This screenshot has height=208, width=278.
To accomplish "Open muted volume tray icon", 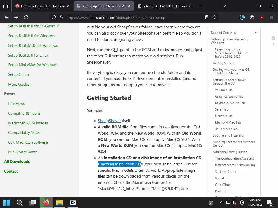I will (234, 203).
